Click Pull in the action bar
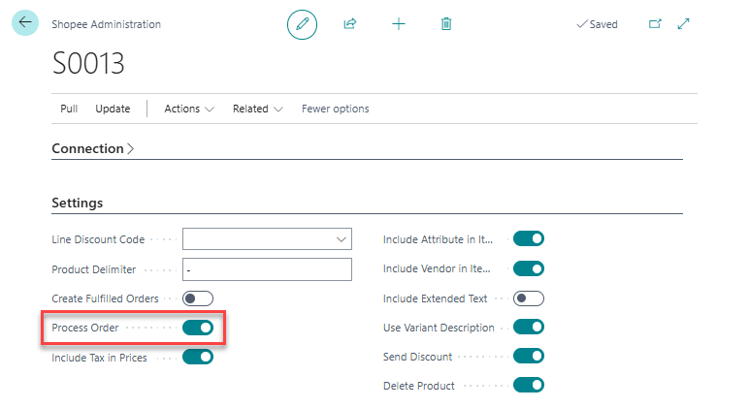The width and height of the screenshot is (749, 408). point(69,109)
